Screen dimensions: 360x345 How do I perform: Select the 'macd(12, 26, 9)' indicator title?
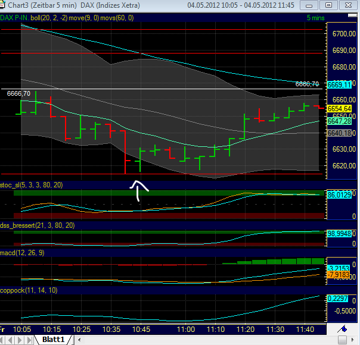tap(22, 253)
